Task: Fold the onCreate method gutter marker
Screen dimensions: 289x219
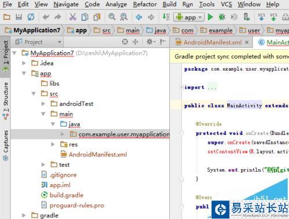Action: coord(181,133)
